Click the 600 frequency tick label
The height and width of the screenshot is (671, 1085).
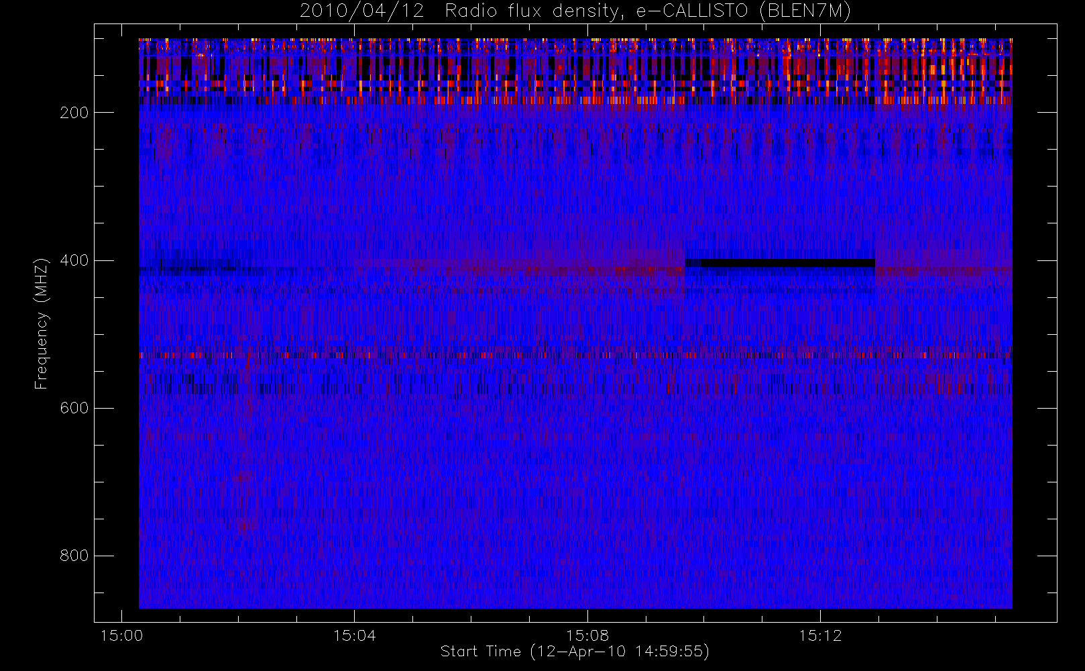tap(74, 408)
